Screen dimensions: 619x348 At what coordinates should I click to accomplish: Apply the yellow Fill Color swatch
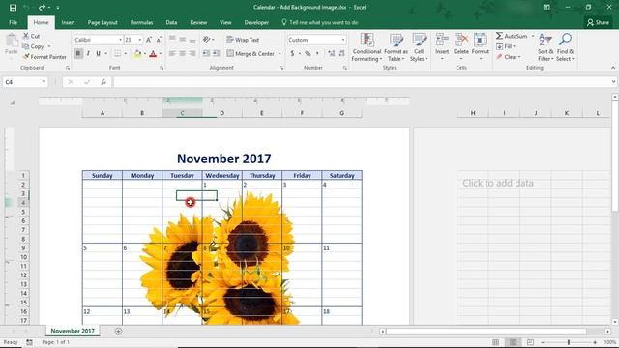tap(137, 54)
